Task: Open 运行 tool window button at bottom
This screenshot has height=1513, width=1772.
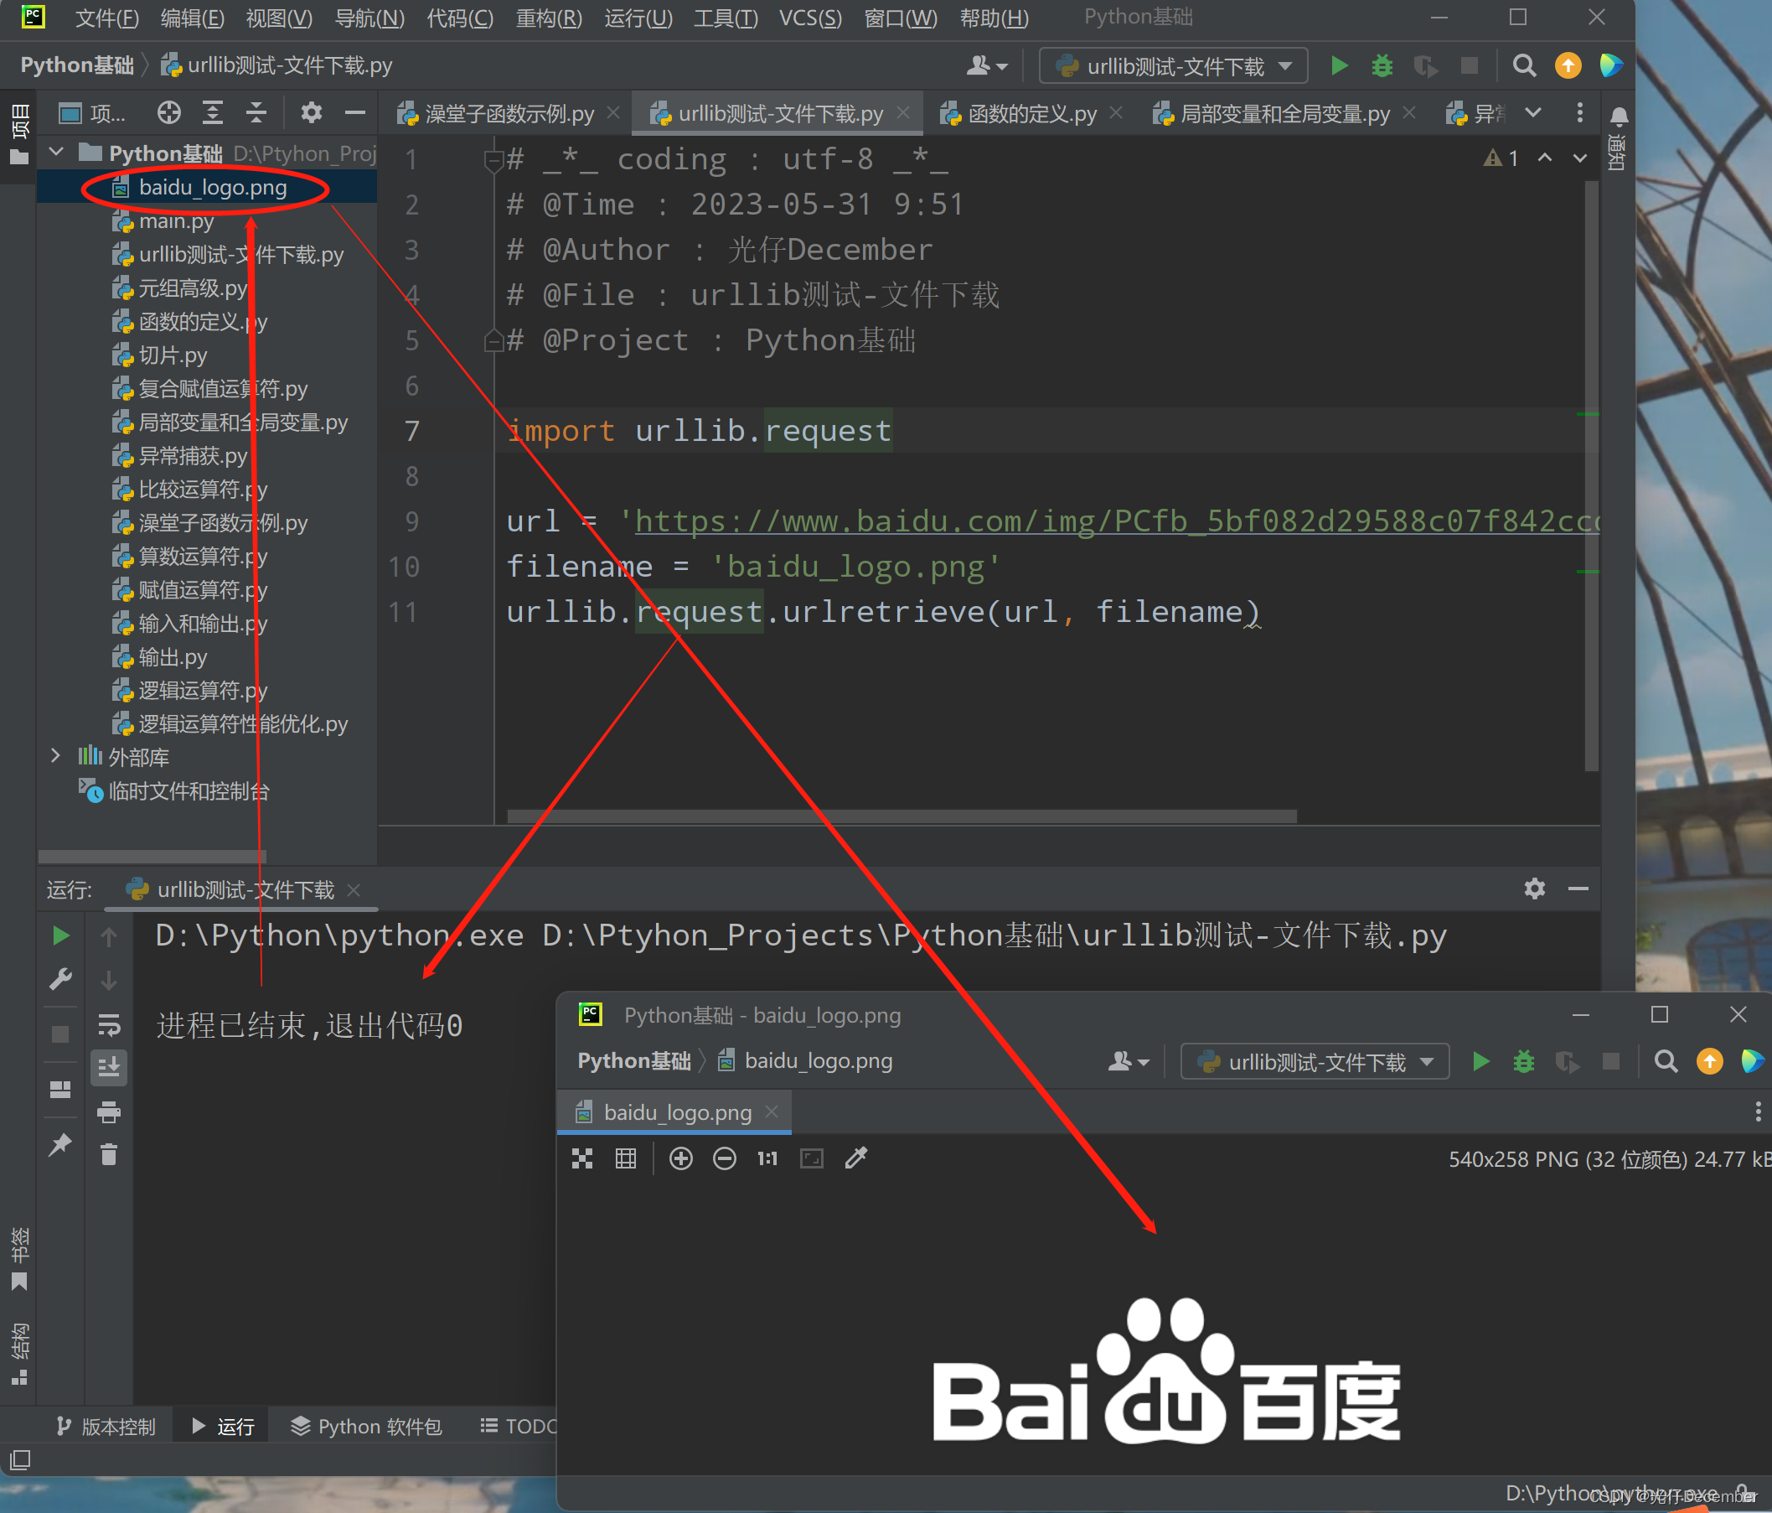Action: [222, 1427]
